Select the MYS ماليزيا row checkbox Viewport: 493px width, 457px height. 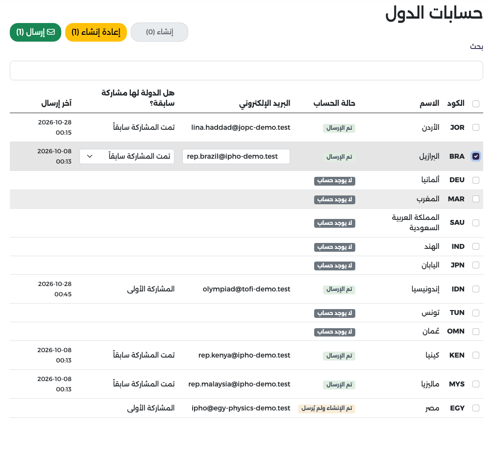coord(476,384)
